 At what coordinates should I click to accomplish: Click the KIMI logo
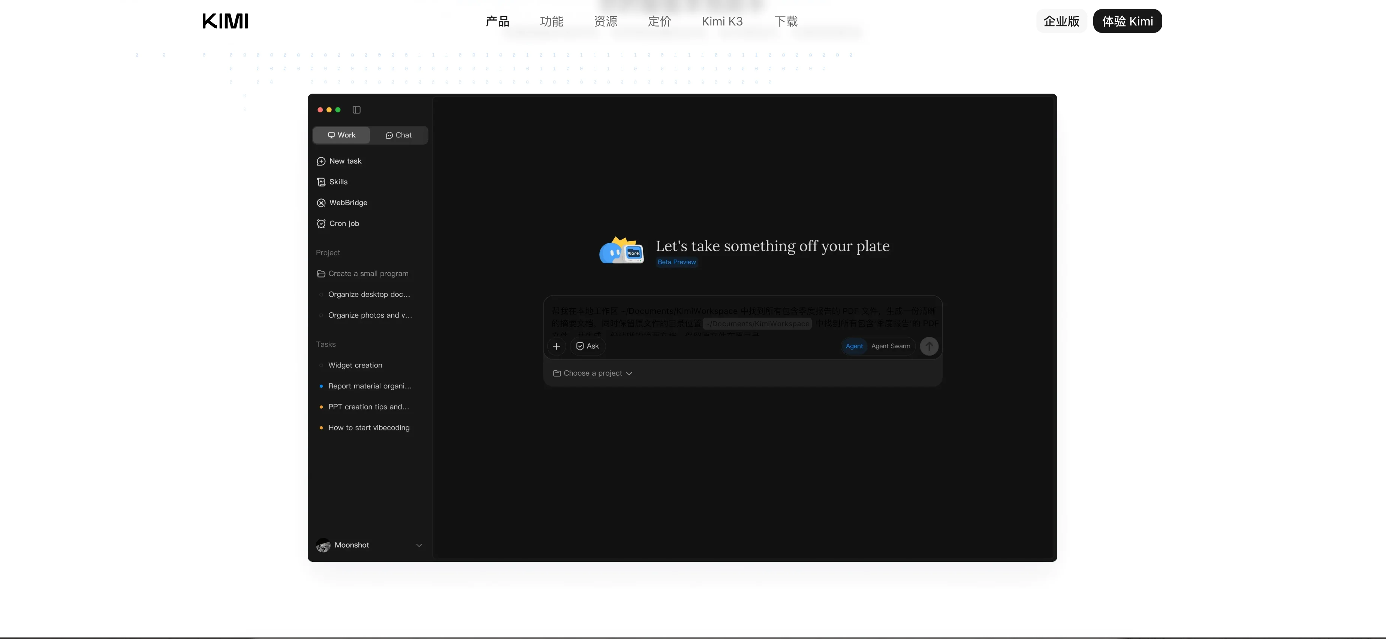[x=225, y=21]
